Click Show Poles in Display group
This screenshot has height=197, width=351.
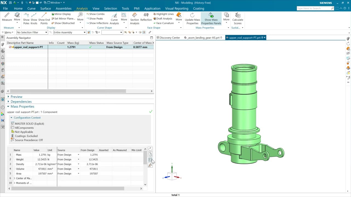pos(26,19)
